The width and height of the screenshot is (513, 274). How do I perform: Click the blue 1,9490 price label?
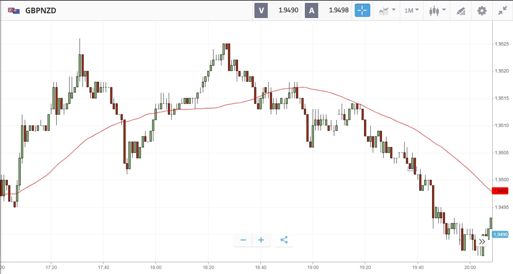(500, 234)
